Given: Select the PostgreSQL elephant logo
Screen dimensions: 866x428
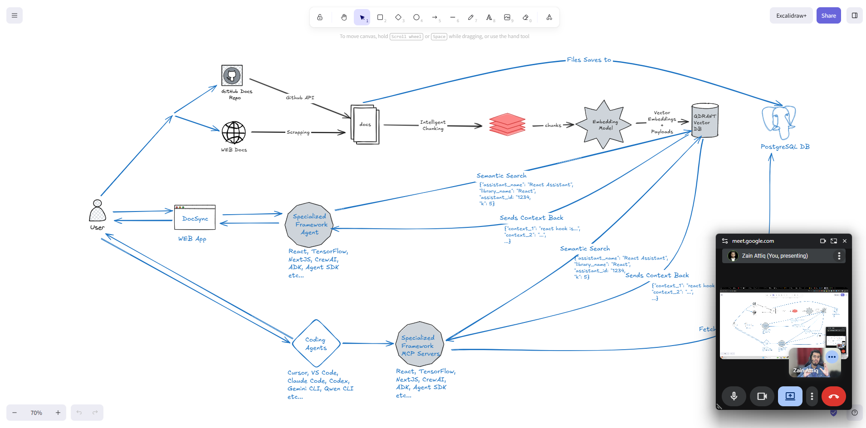Looking at the screenshot, I should click(x=779, y=122).
